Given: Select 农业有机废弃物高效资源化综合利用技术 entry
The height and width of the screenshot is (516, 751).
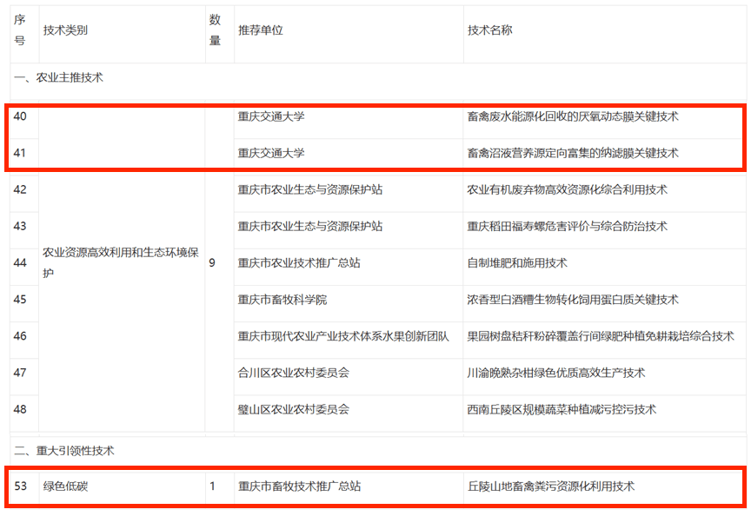Looking at the screenshot, I should pos(567,189).
